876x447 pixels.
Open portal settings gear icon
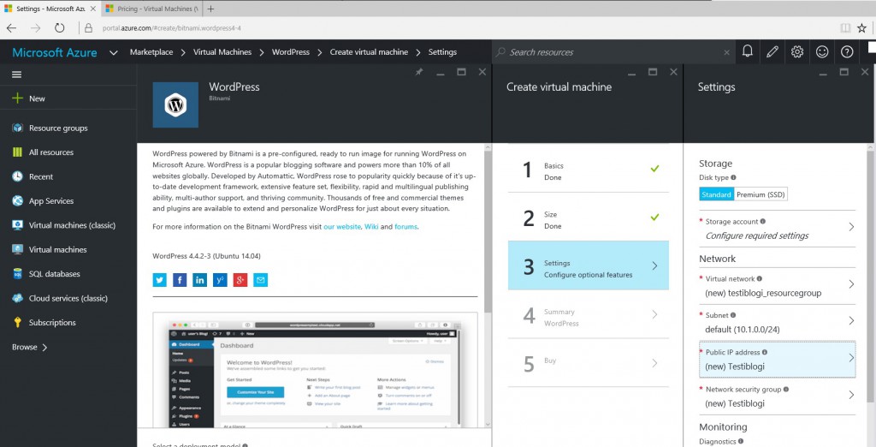pyautogui.click(x=797, y=52)
